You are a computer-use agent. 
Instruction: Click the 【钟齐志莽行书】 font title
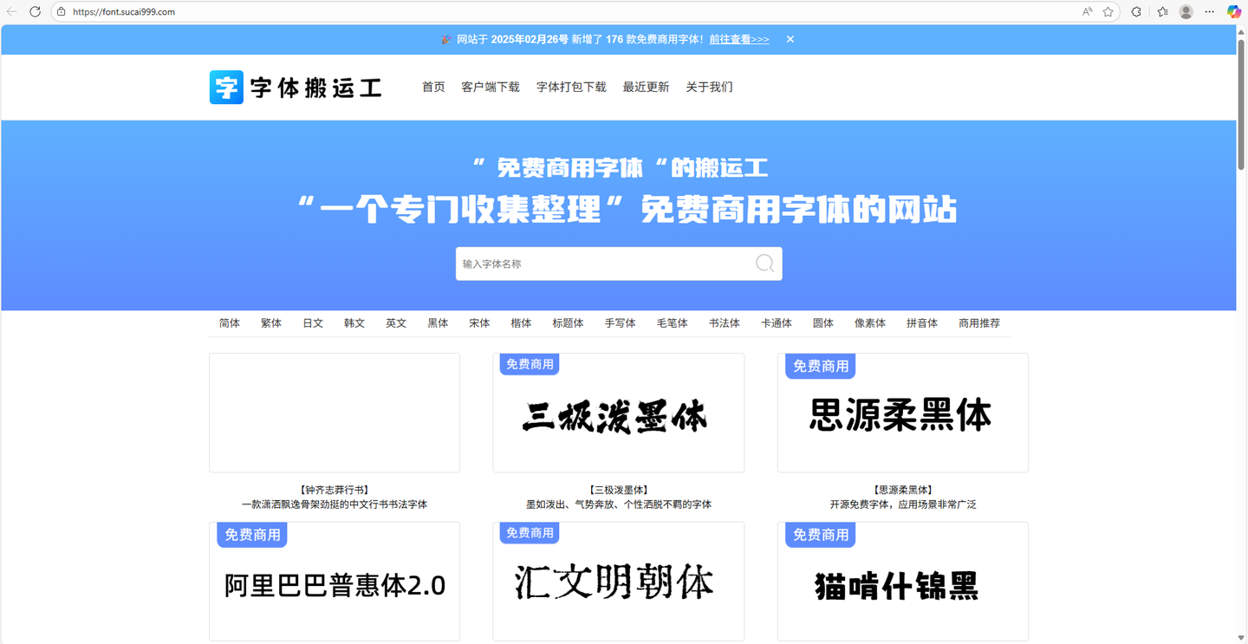coord(335,490)
